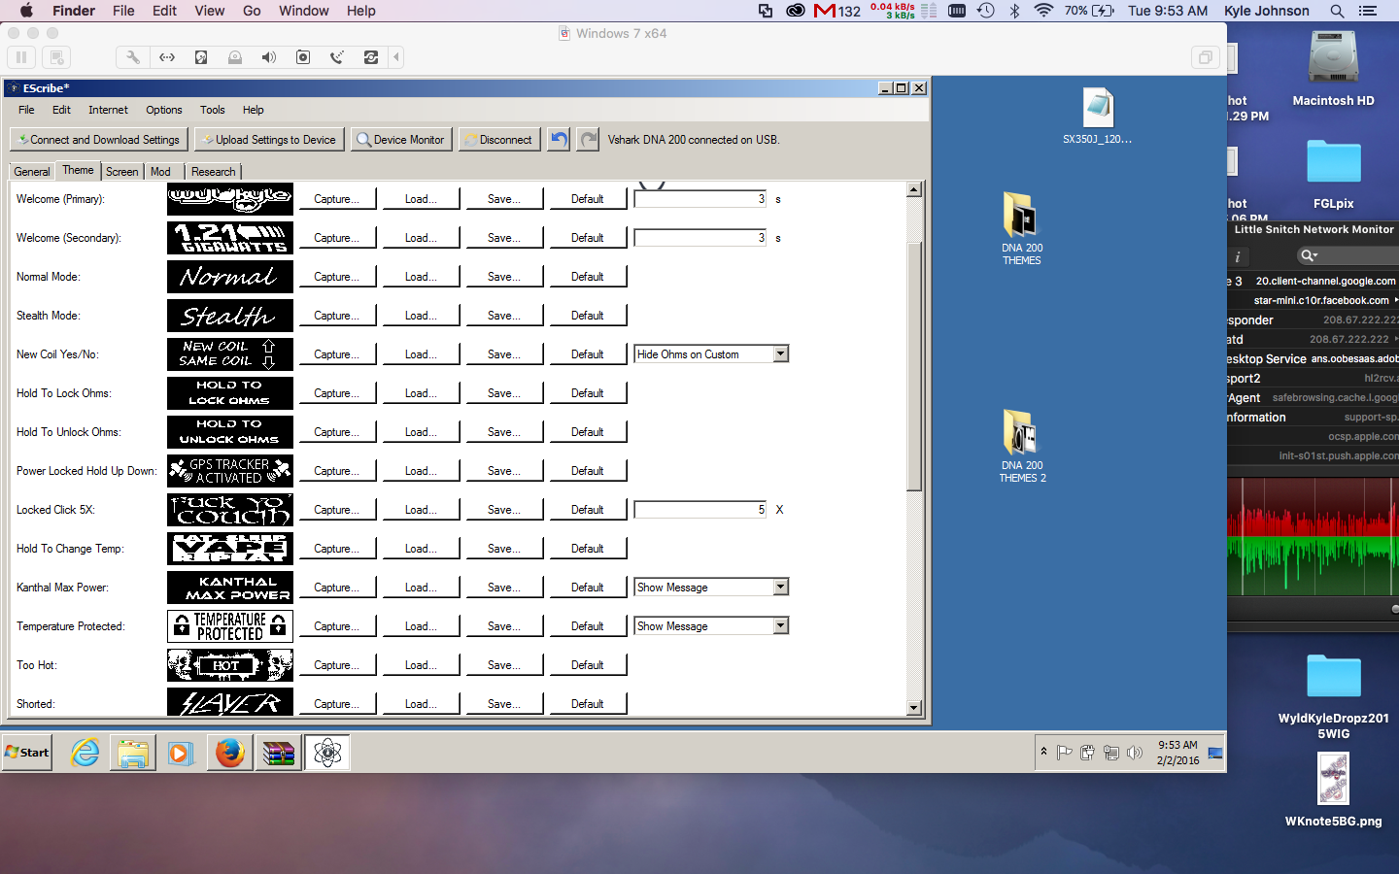Click the theme list scroll up arrow
Image resolution: width=1399 pixels, height=874 pixels.
(913, 189)
